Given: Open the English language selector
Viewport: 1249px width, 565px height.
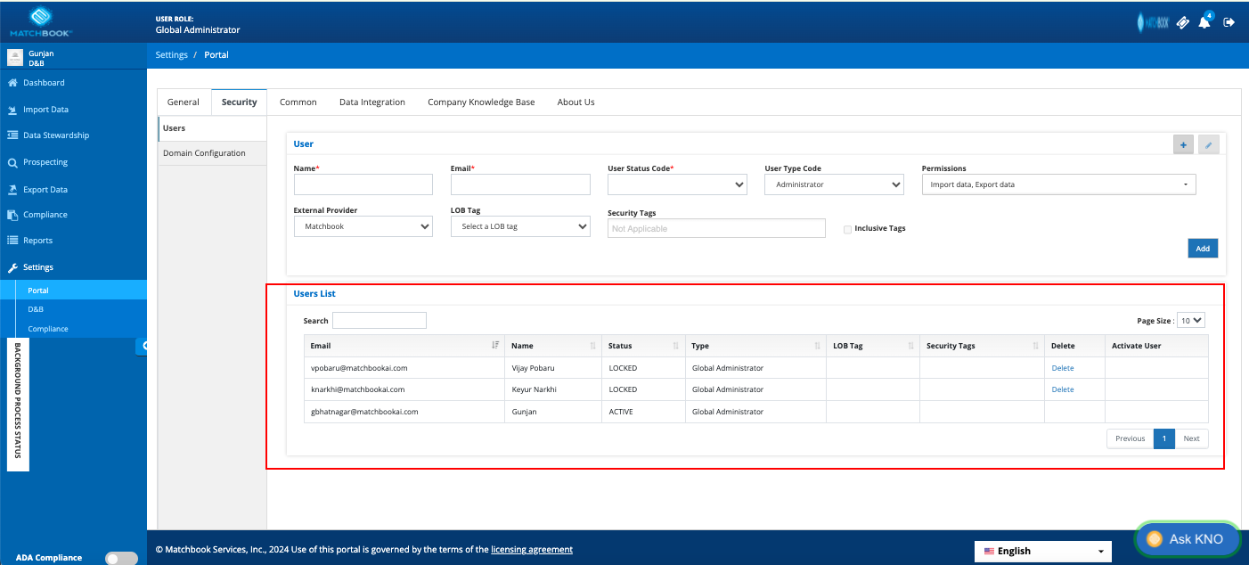Looking at the screenshot, I should [1043, 552].
